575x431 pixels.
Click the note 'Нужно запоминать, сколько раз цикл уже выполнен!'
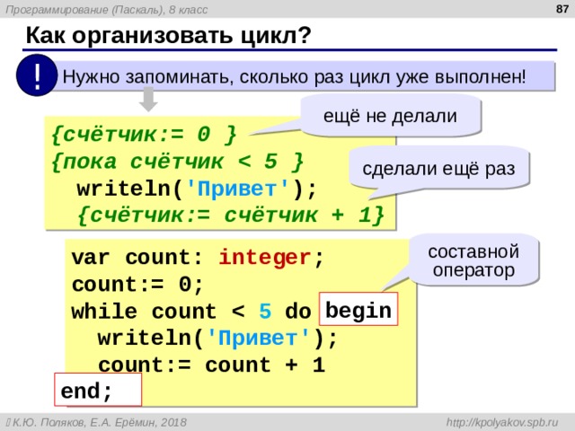coord(294,77)
